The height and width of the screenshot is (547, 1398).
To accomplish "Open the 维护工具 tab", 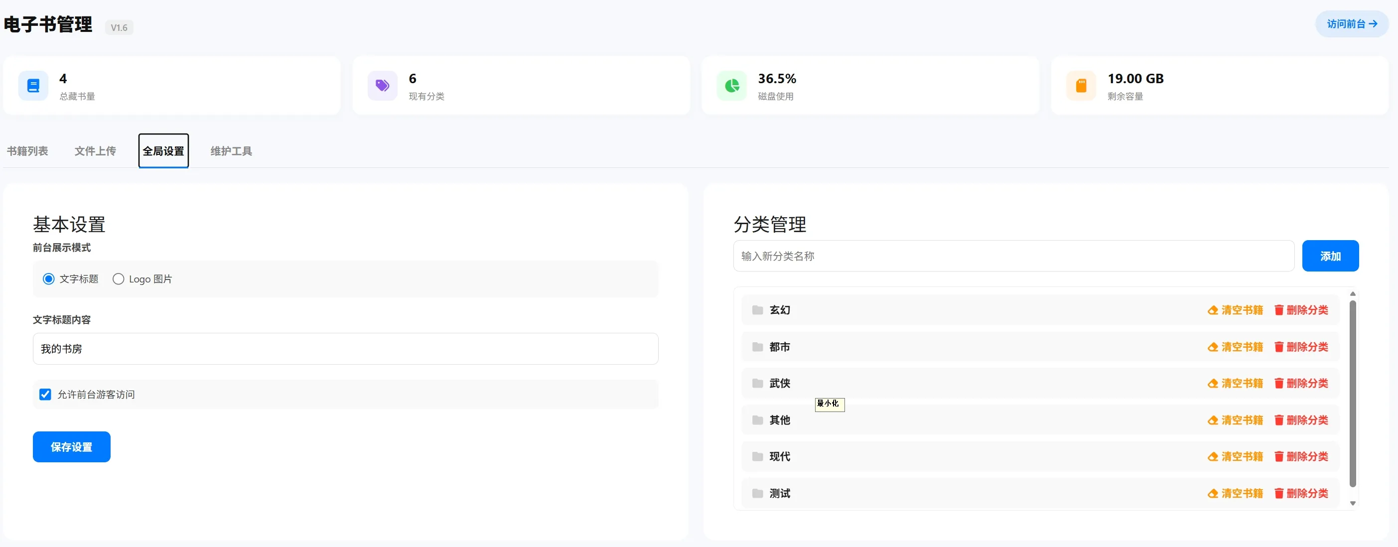I will point(231,151).
